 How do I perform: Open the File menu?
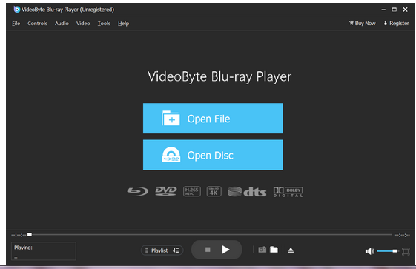(16, 24)
